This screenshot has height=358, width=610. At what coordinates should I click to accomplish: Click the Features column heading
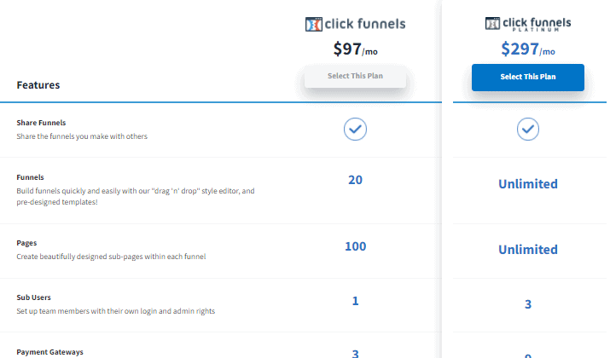[x=38, y=85]
